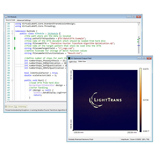Open the Source Code tab
This screenshot has width=156, height=156.
pyautogui.click(x=10, y=20)
